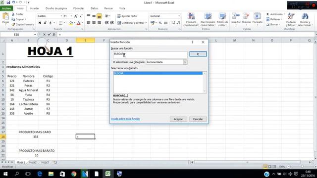Open File Explorer from taskbar
317x178 pixels.
(x=51, y=174)
